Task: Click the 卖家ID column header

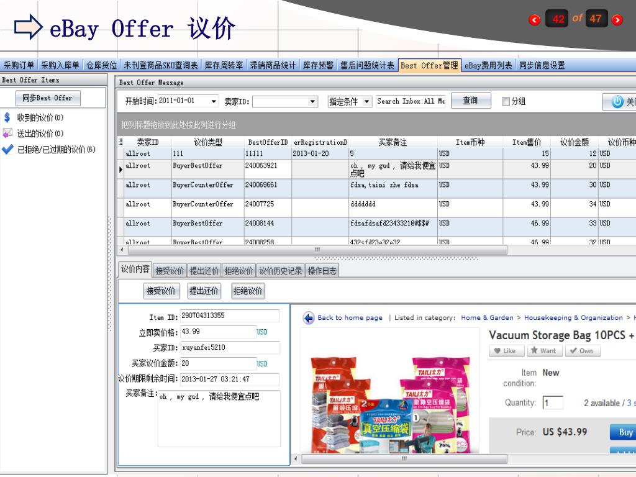Action: [x=148, y=142]
